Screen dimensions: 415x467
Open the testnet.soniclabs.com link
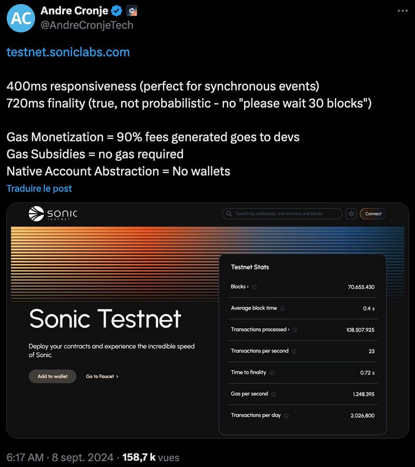68,52
